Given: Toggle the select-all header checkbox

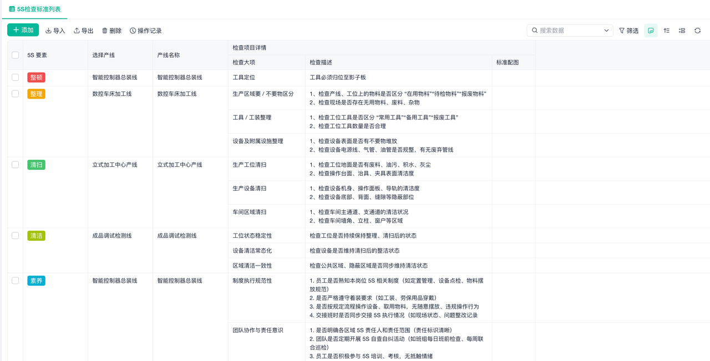Looking at the screenshot, I should coord(16,55).
